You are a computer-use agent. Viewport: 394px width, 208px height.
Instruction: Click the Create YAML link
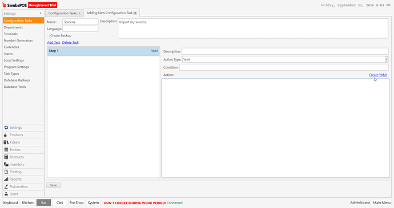coord(378,75)
